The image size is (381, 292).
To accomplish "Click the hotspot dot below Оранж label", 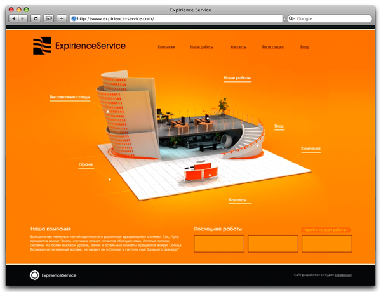I will point(110,180).
